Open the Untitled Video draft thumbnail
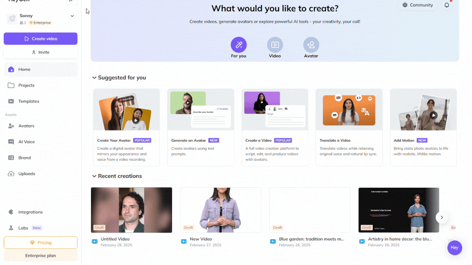This screenshot has height=265, width=472. (x=132, y=210)
